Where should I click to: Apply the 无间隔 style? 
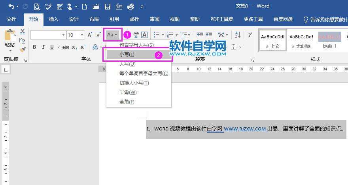click(301, 41)
